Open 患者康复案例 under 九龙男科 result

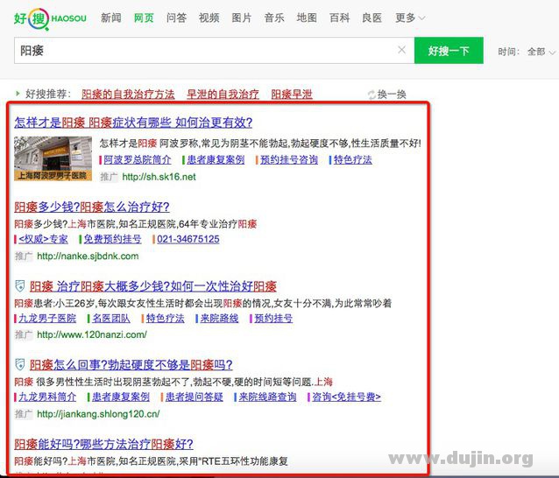pyautogui.click(x=121, y=397)
